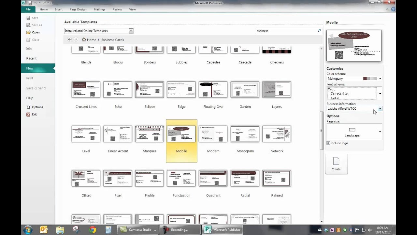
Task: Click the Home house icon in breadcrumb
Action: click(x=84, y=39)
